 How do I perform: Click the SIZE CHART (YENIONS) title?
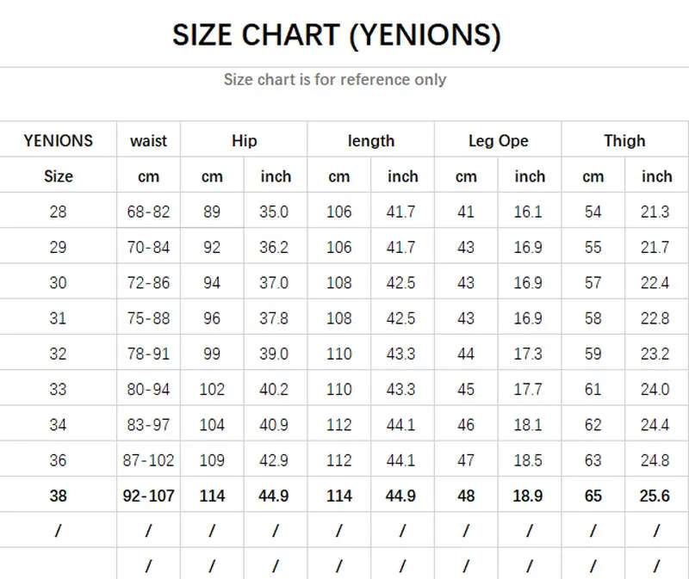pos(337,35)
